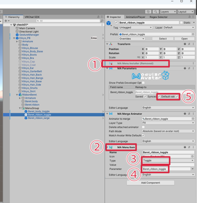Open MA Merge Animator help icon
This screenshot has height=203, width=197.
185,114
